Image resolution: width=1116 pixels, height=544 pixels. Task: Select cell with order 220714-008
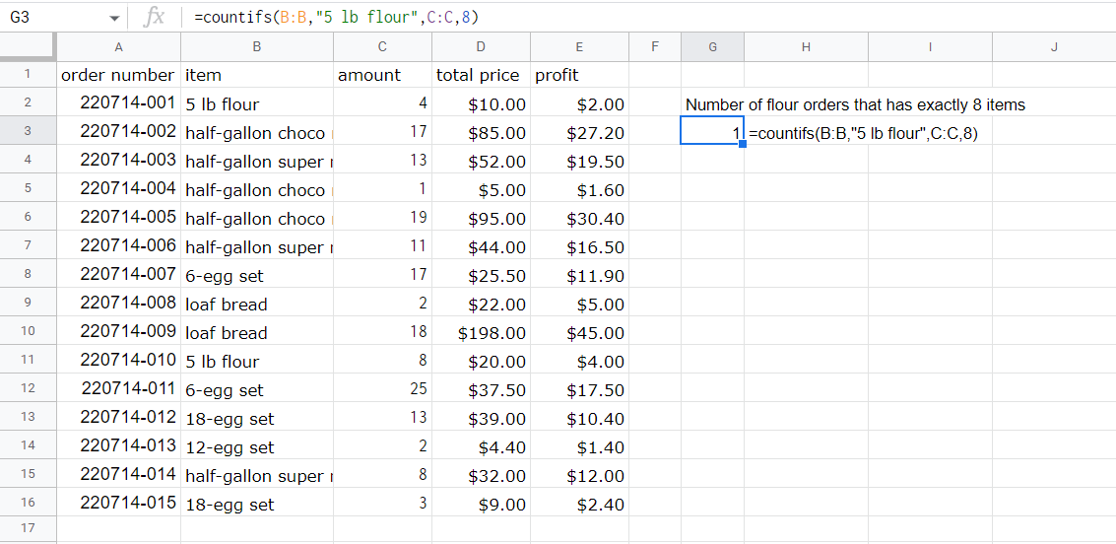(118, 302)
